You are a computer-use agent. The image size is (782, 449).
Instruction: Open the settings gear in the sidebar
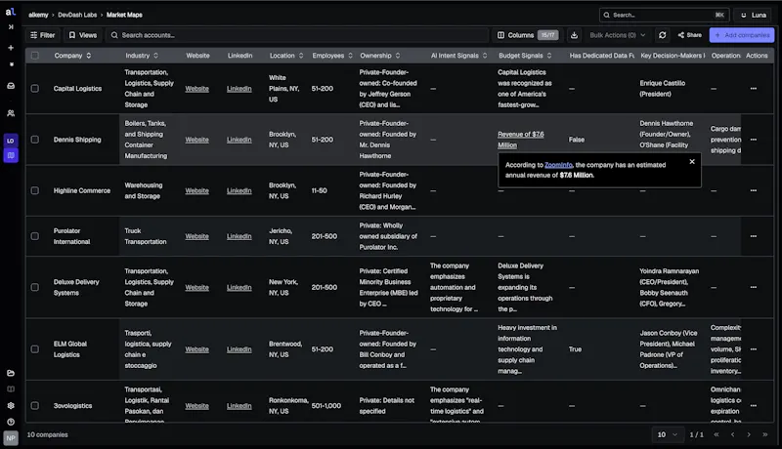pyautogui.click(x=11, y=406)
